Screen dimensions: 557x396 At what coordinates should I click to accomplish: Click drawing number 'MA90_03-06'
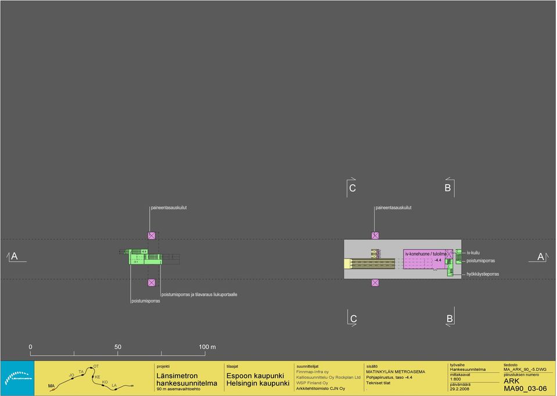pyautogui.click(x=525, y=389)
